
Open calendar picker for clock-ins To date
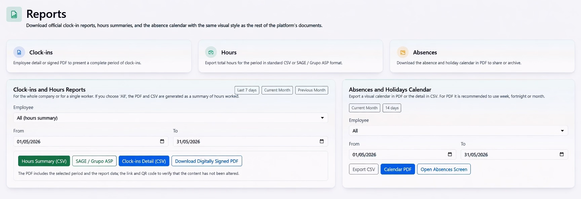click(322, 142)
